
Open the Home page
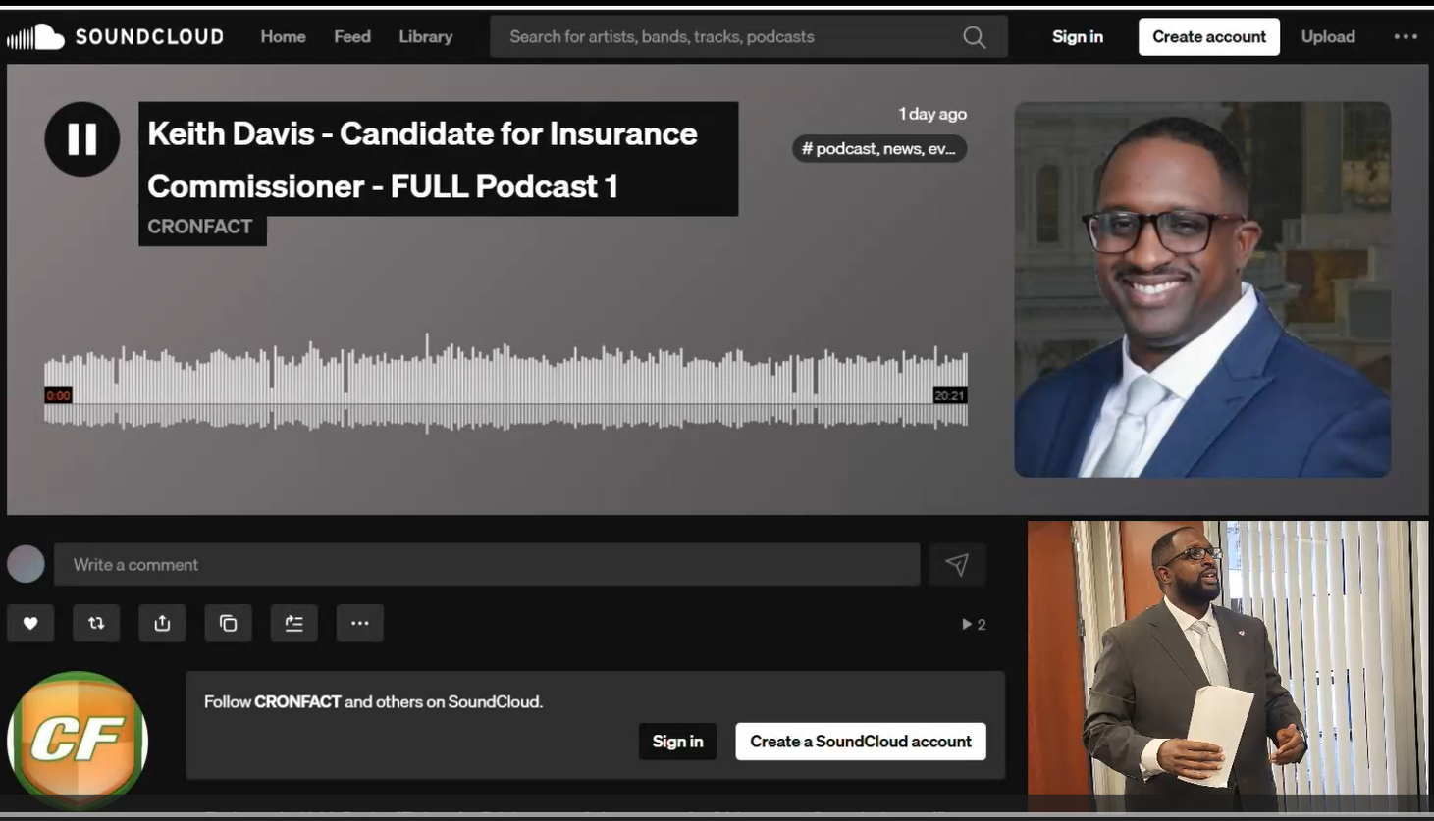(283, 37)
